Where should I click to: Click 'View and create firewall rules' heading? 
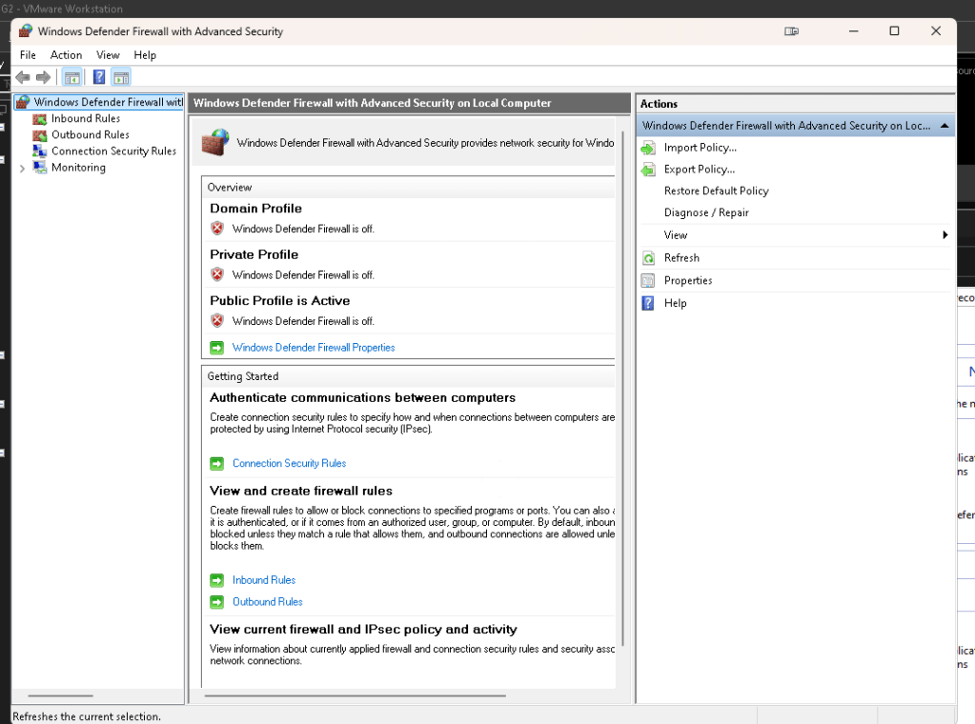301,491
